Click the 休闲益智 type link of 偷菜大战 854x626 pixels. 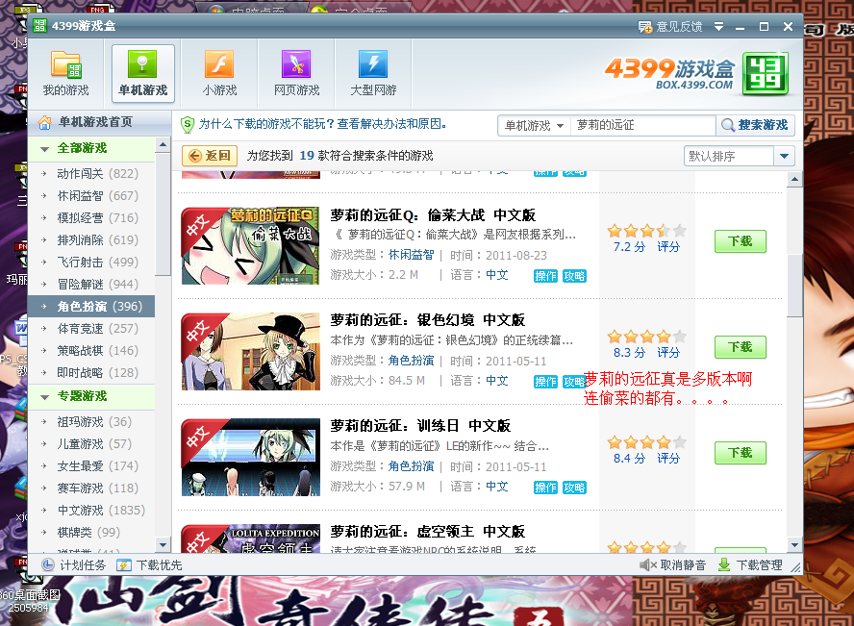(x=412, y=255)
